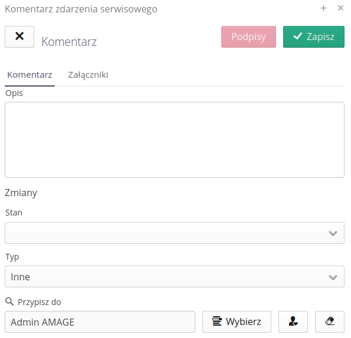Clear the assignee with the eraser icon
This screenshot has width=351, height=338.
(x=330, y=322)
